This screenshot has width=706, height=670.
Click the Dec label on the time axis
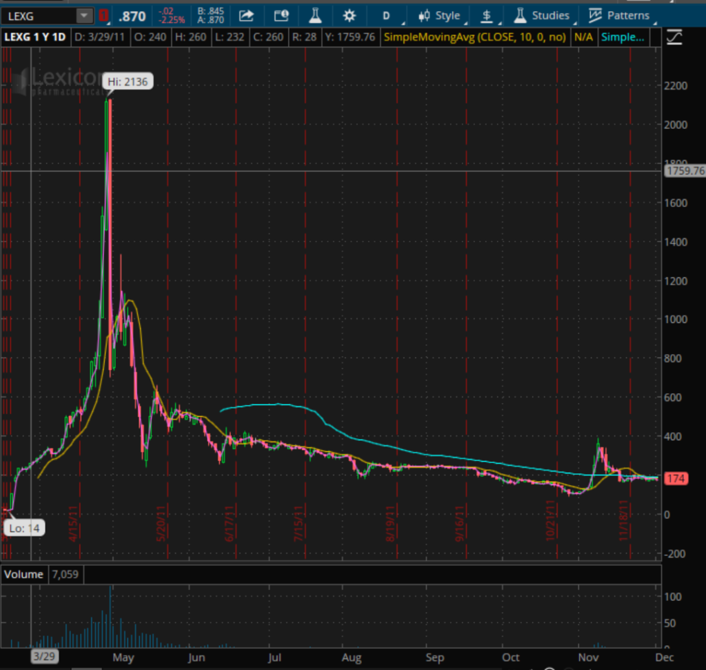665,658
